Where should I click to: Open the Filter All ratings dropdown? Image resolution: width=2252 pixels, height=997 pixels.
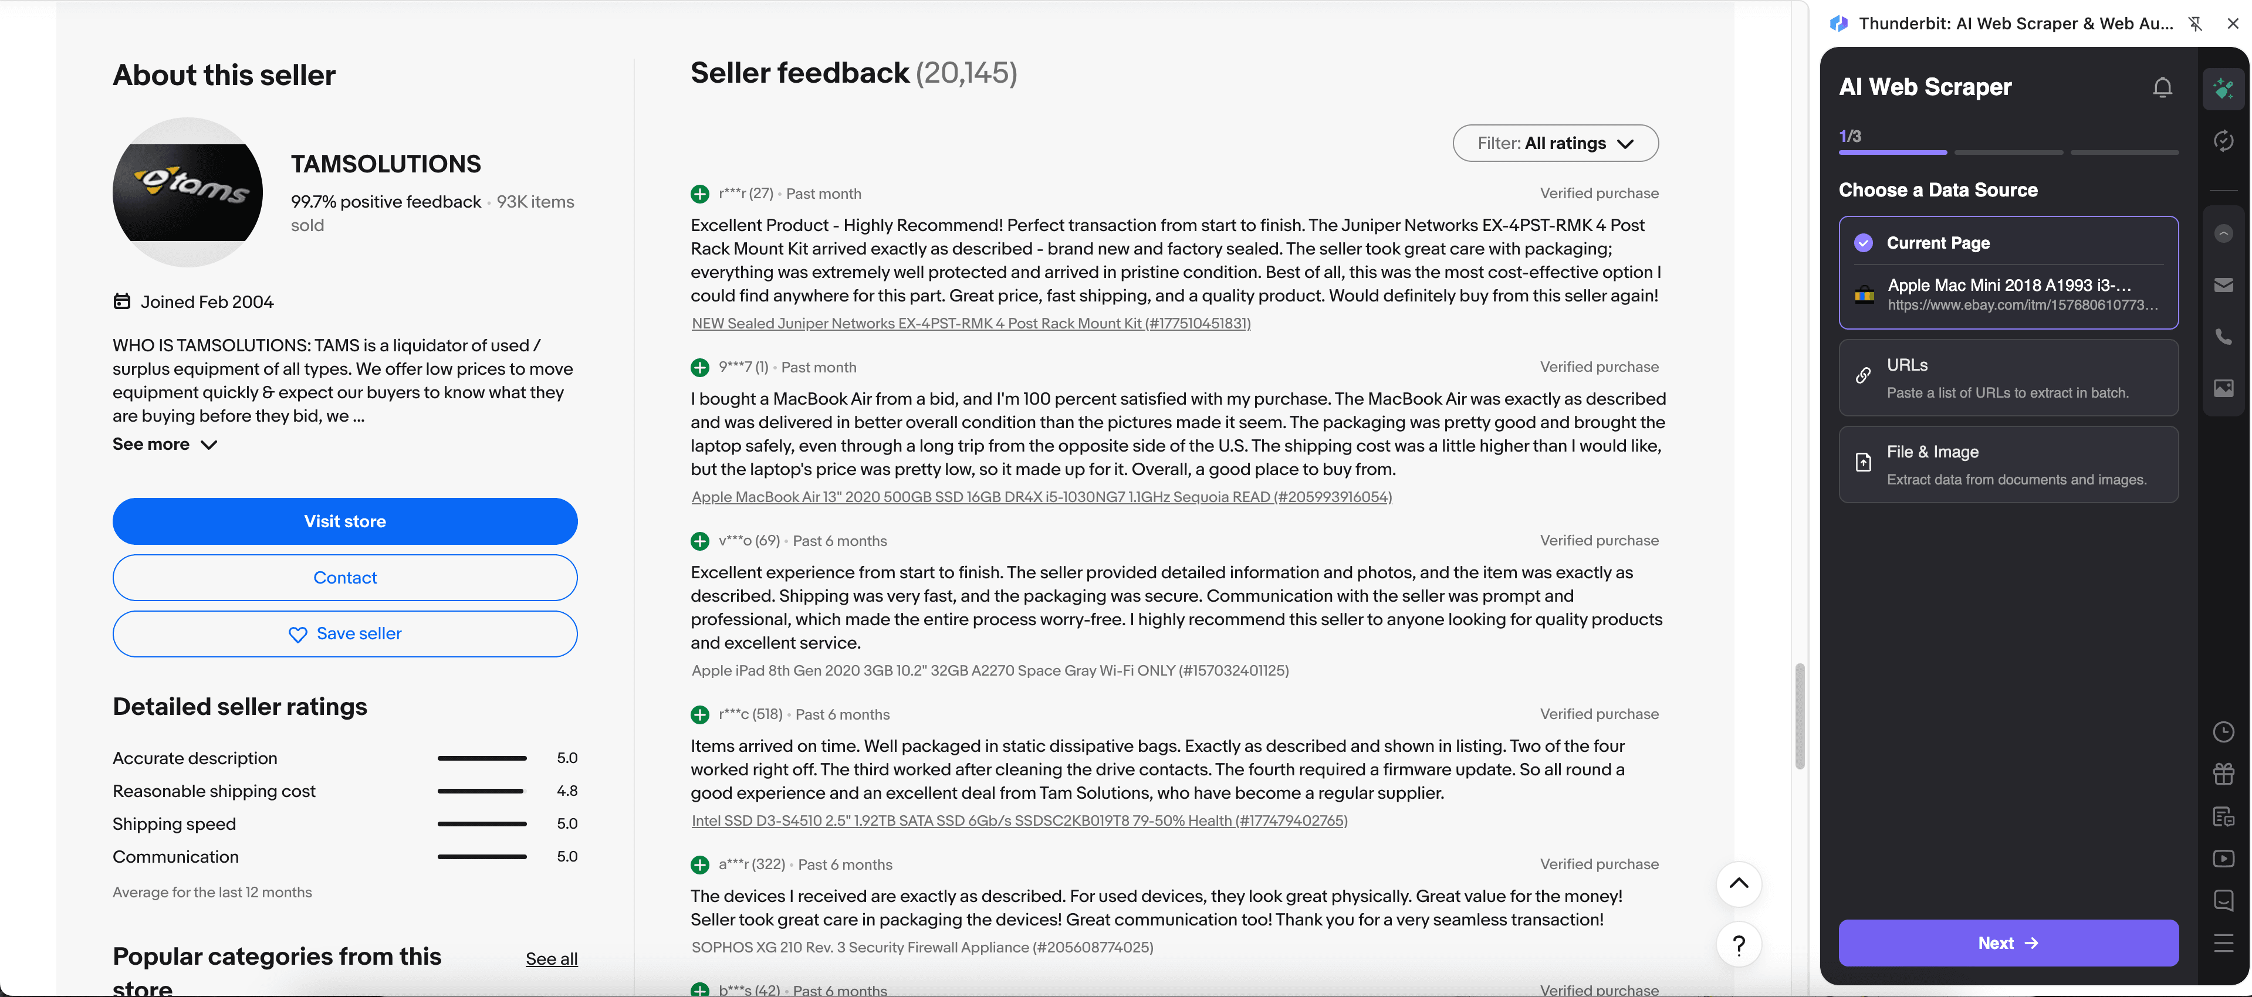click(x=1556, y=143)
